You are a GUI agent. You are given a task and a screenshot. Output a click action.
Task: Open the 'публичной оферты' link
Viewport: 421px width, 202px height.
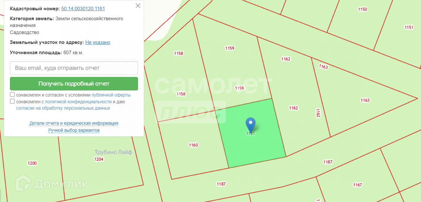click(x=111, y=95)
